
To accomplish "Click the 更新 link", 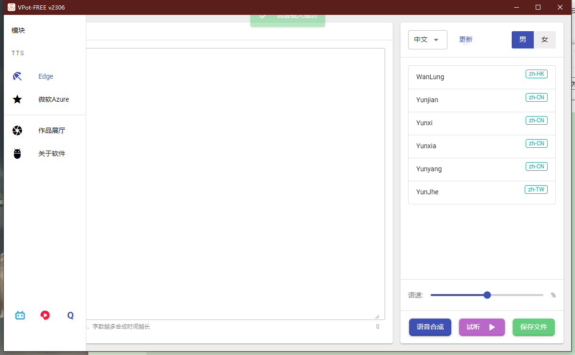I will (466, 40).
